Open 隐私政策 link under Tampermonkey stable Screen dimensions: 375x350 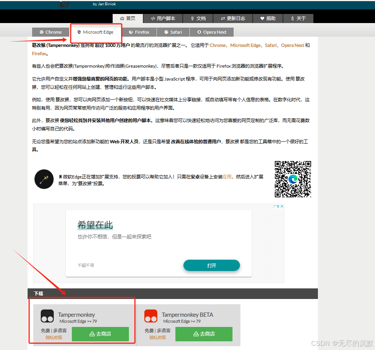point(54,337)
